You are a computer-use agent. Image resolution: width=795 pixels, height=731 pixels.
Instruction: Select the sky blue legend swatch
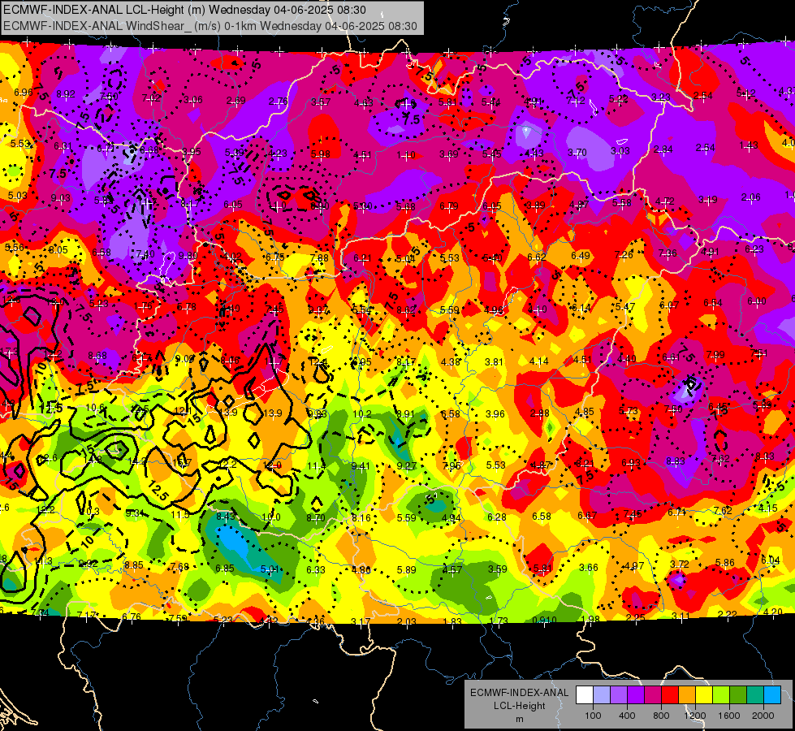pos(772,695)
